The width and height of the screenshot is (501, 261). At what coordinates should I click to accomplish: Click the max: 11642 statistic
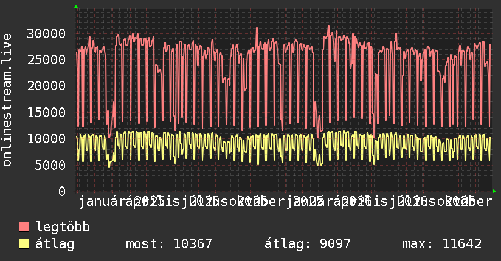click(x=442, y=244)
